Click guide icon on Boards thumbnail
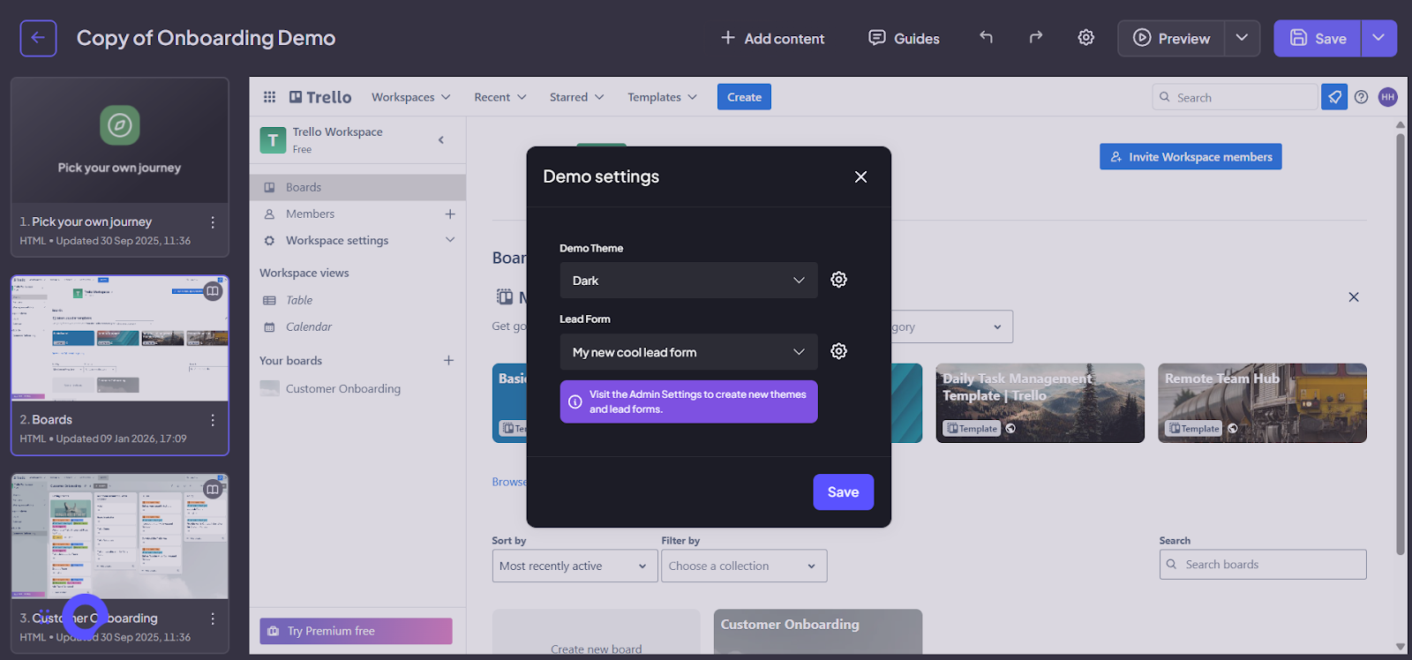 point(213,291)
